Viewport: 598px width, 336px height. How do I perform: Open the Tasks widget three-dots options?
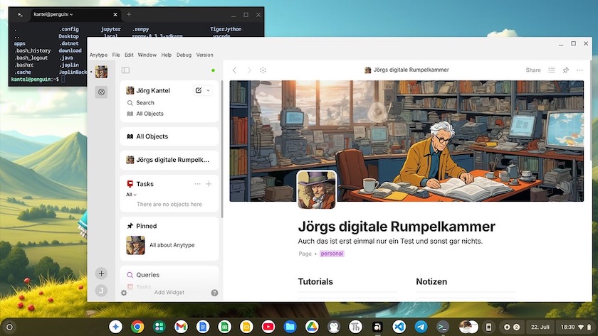(x=197, y=184)
